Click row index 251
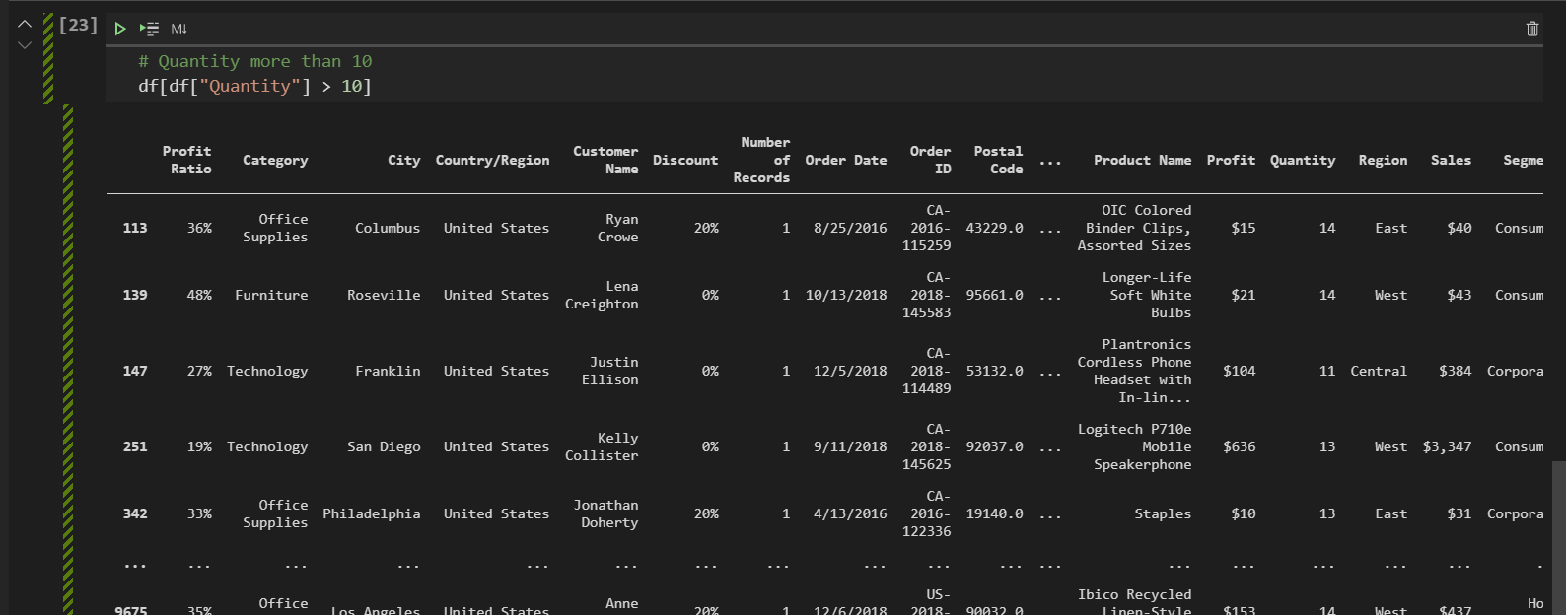 pyautogui.click(x=135, y=446)
